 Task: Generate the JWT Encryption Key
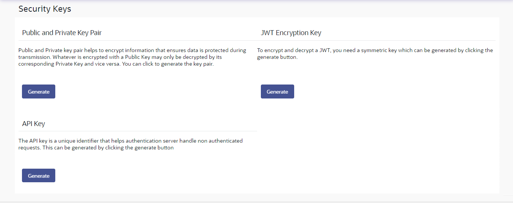[277, 92]
